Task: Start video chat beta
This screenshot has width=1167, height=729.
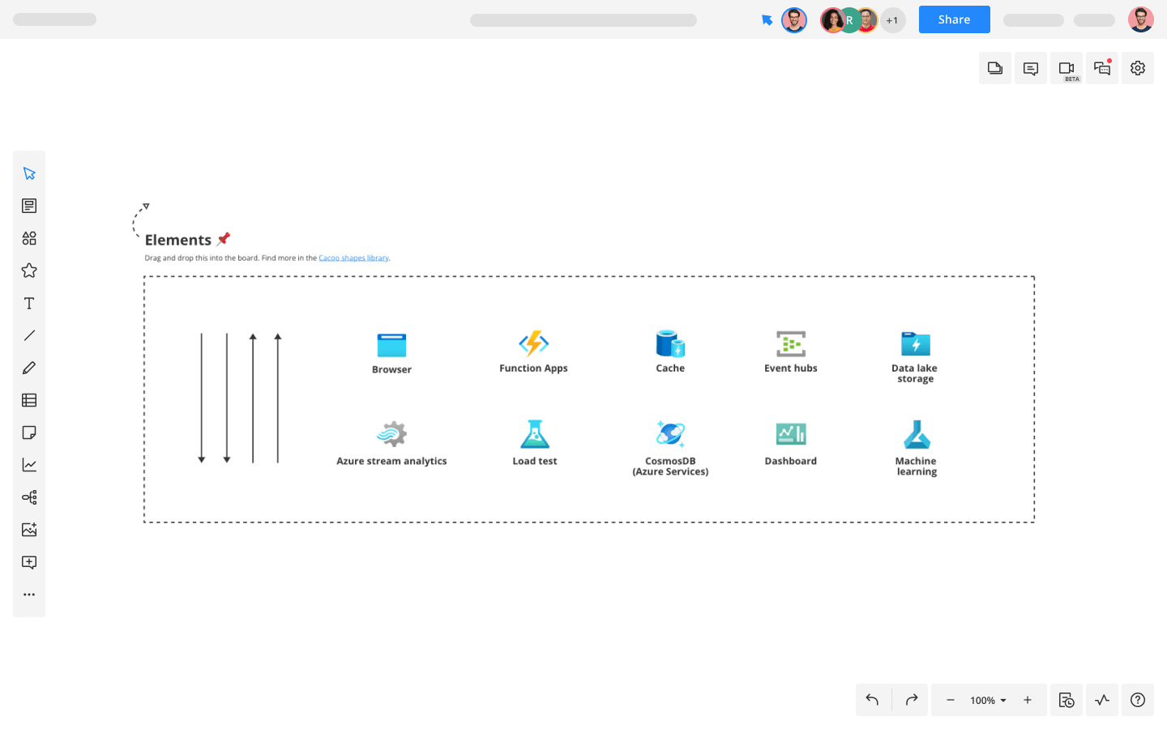Action: tap(1067, 68)
